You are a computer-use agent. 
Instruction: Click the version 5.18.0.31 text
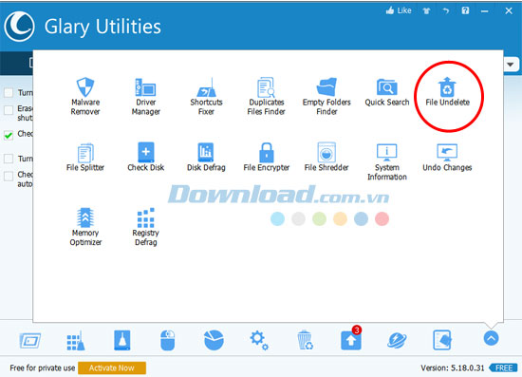[x=453, y=368]
